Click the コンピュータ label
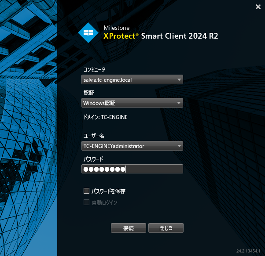The height and width of the screenshot is (256, 265). click(x=95, y=69)
